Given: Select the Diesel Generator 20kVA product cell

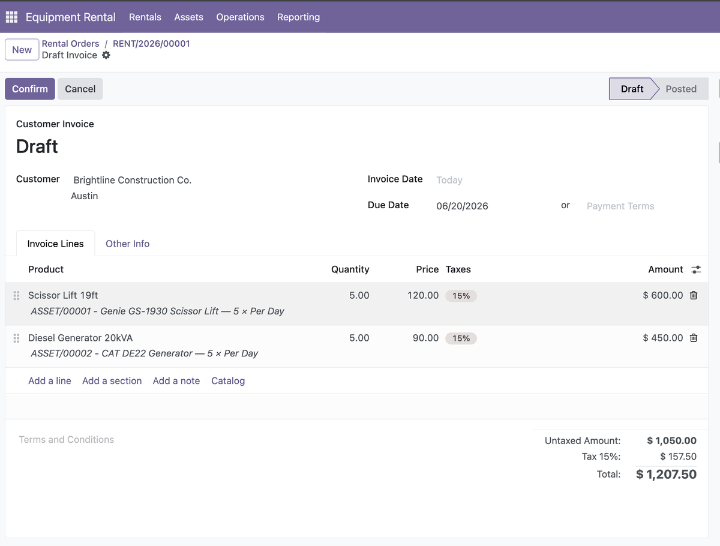Looking at the screenshot, I should (80, 338).
